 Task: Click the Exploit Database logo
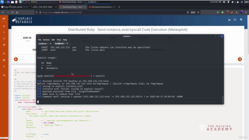(x=22, y=20)
